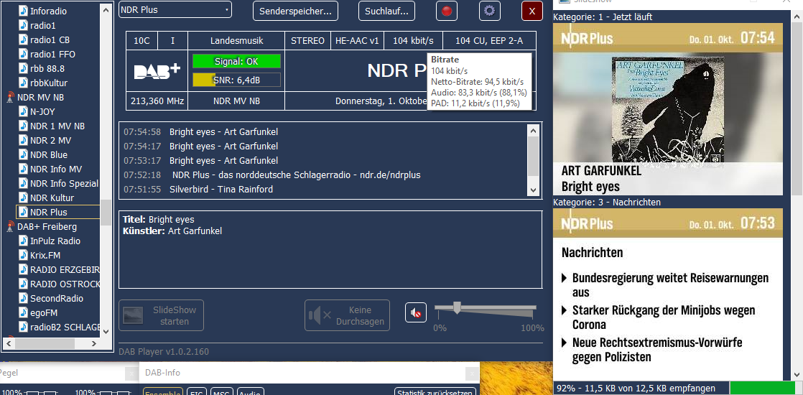Select NDR Kultur in the station list
The height and width of the screenshot is (395, 803).
(52, 197)
